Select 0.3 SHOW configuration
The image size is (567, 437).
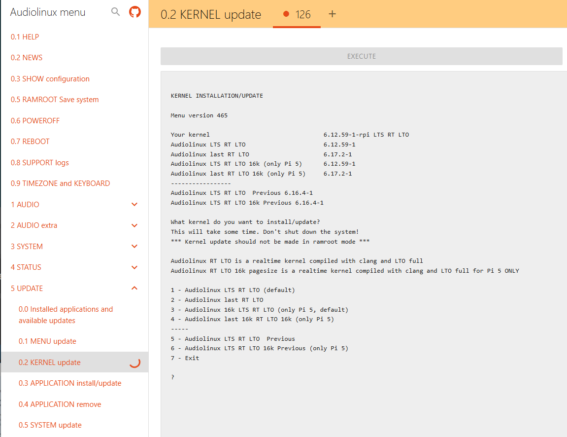point(50,79)
